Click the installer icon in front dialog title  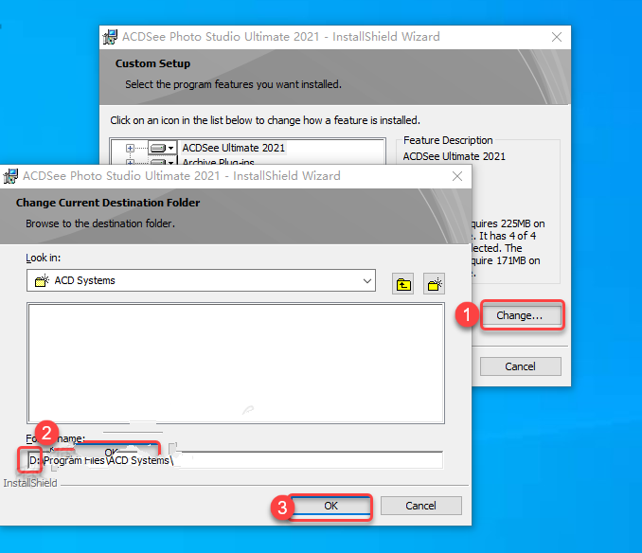(10, 176)
